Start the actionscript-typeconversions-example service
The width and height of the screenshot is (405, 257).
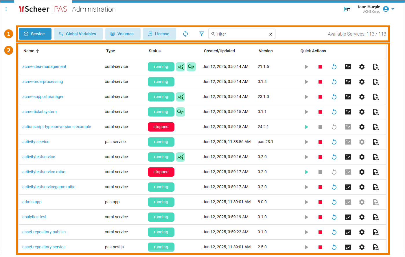click(x=306, y=127)
